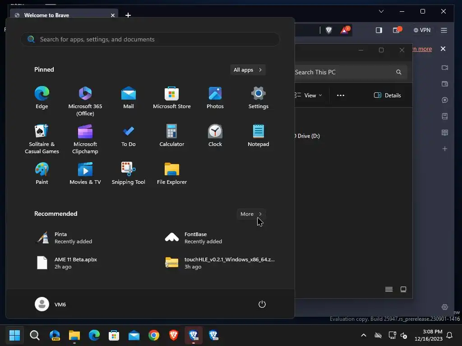Open the orange Brave browser taskbar icon
This screenshot has width=462, height=346.
(174, 335)
